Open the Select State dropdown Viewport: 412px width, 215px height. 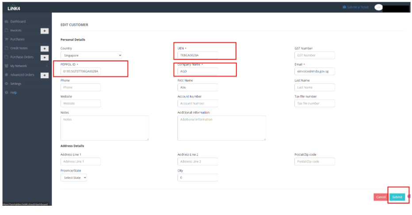(x=74, y=177)
